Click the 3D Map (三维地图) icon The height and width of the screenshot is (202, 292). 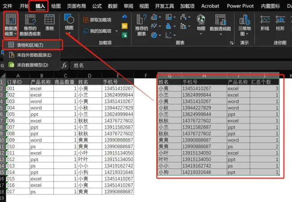(245, 20)
